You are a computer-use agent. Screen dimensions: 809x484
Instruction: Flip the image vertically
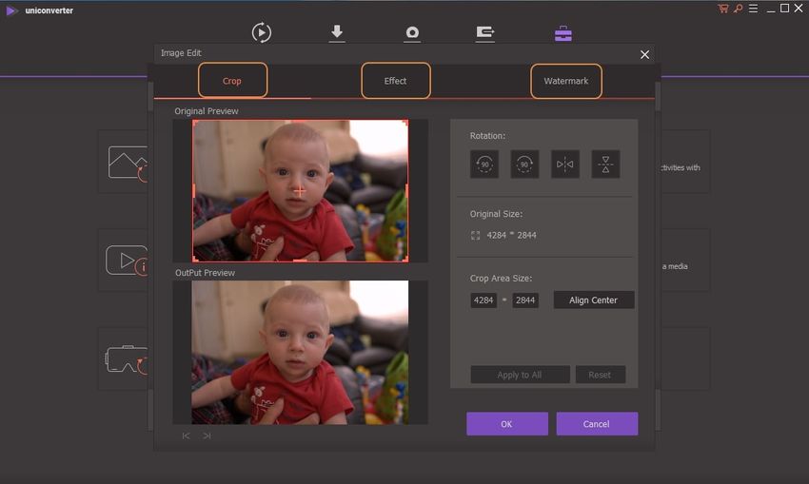click(605, 165)
